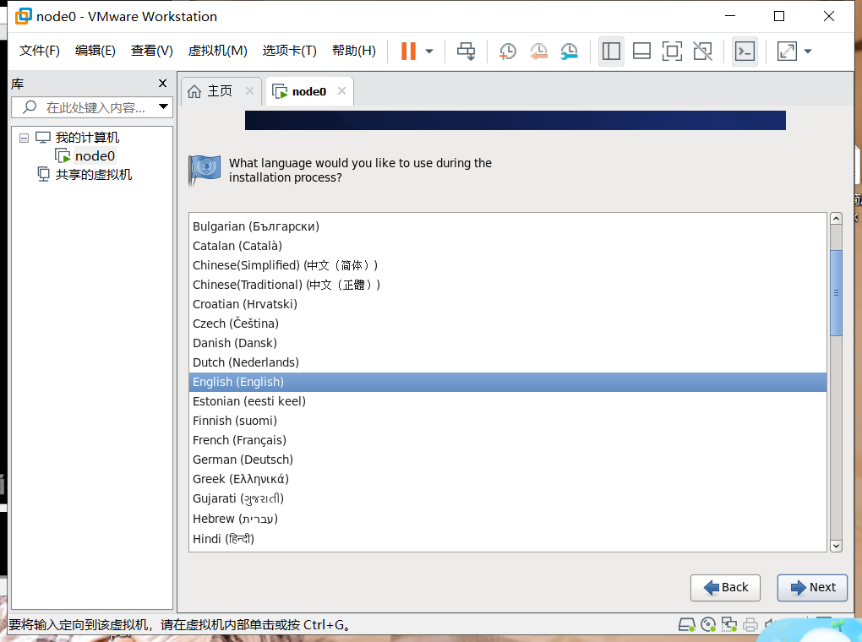Select Finnish (suomi) language
The height and width of the screenshot is (642, 862).
click(x=507, y=421)
